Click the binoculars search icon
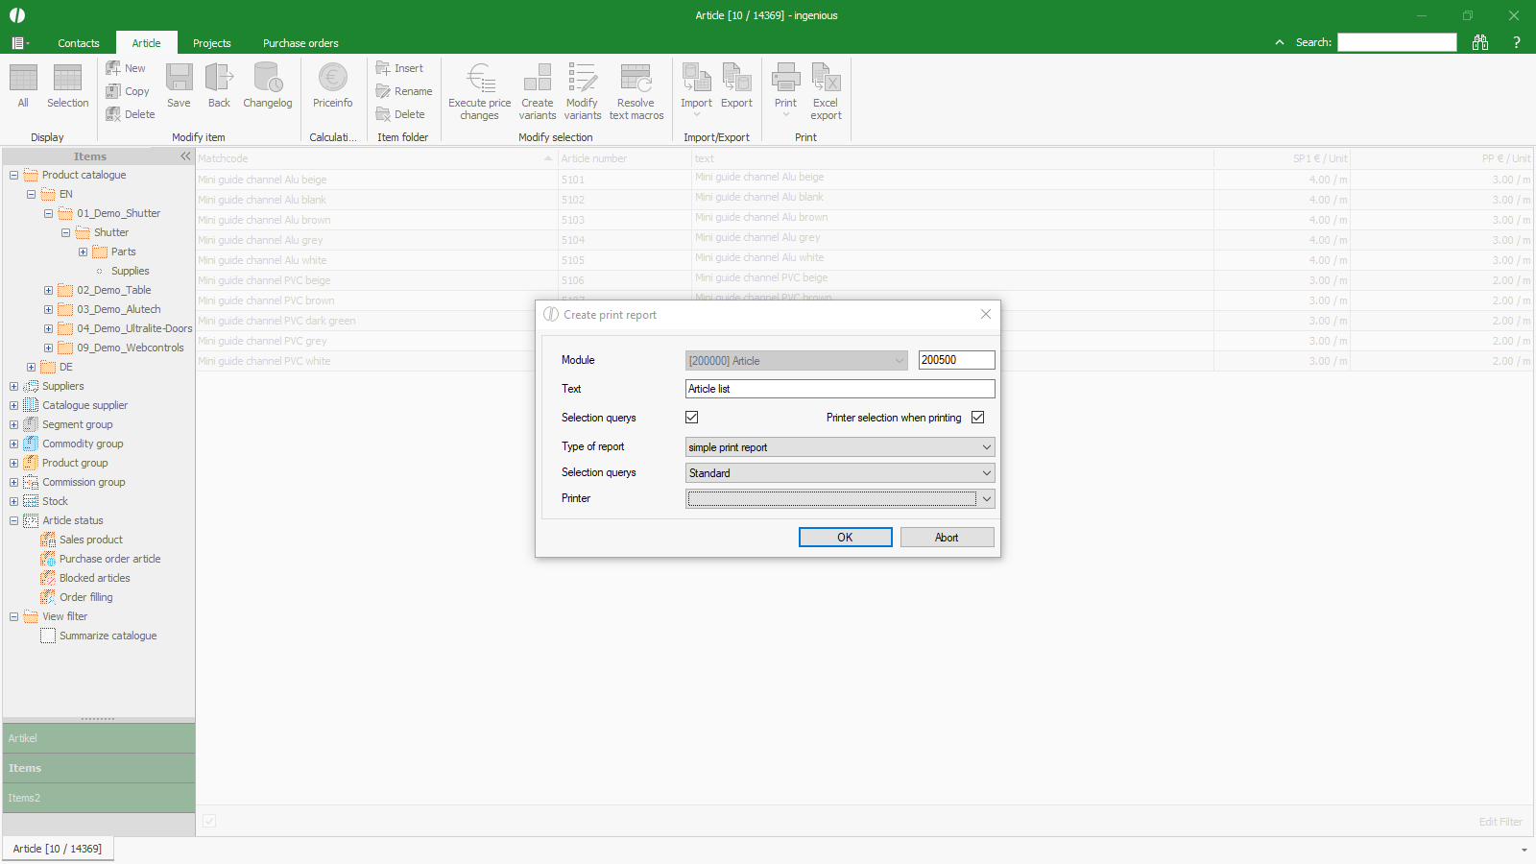Image resolution: width=1536 pixels, height=864 pixels. [1480, 42]
